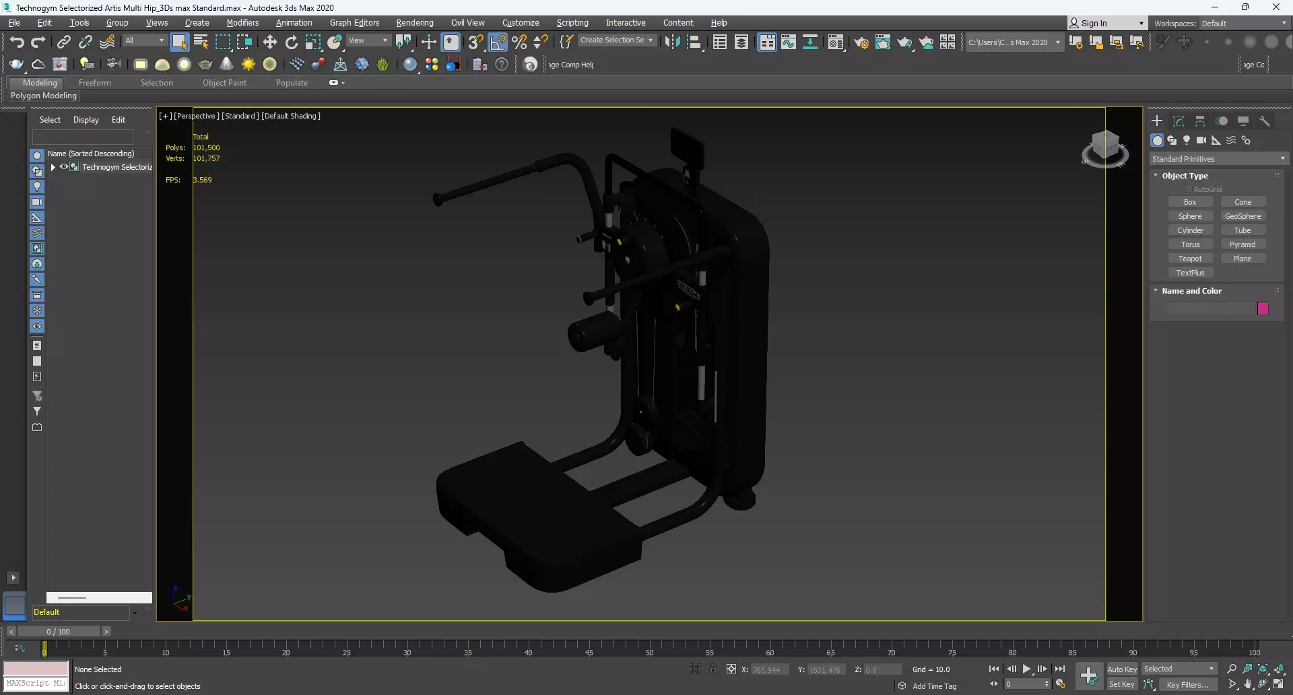
Task: Click the Redo arrow icon
Action: [x=38, y=42]
